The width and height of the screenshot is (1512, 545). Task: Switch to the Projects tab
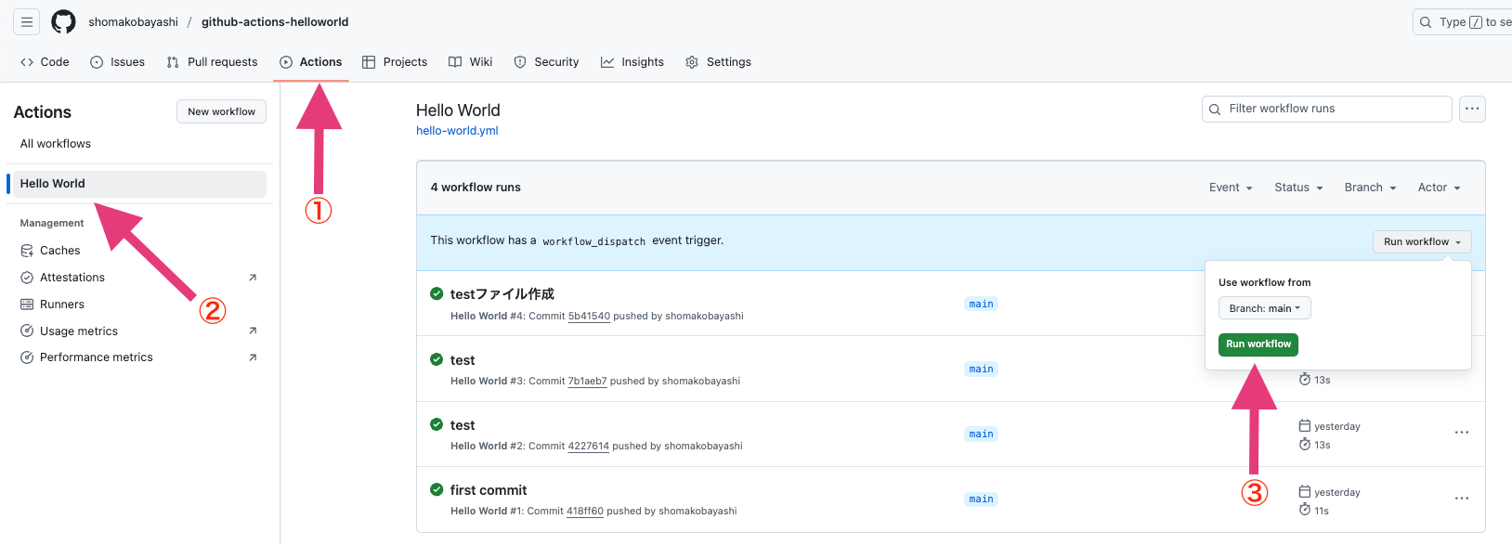point(395,62)
